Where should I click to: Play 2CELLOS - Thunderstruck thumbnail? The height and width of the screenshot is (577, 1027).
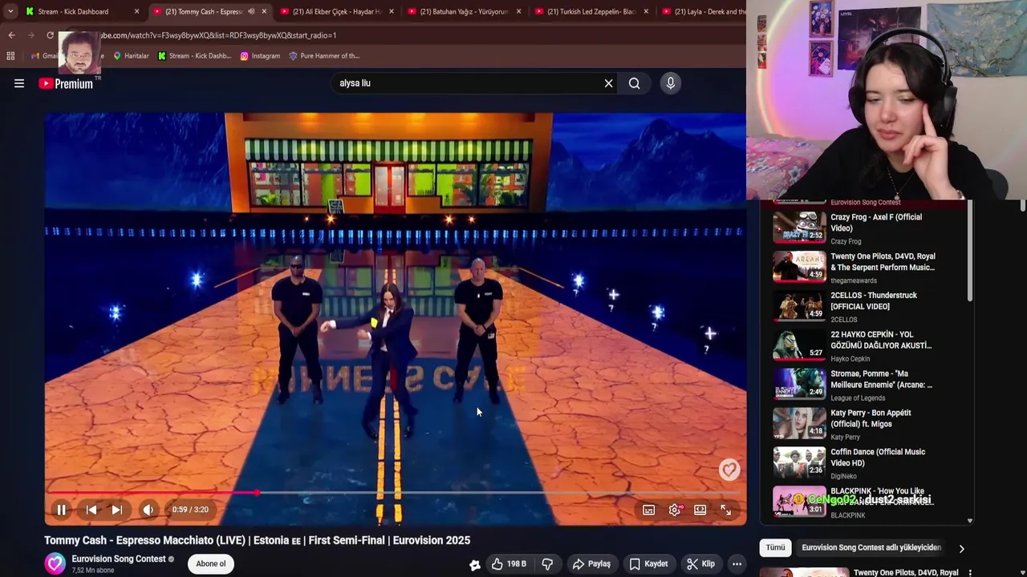(799, 305)
